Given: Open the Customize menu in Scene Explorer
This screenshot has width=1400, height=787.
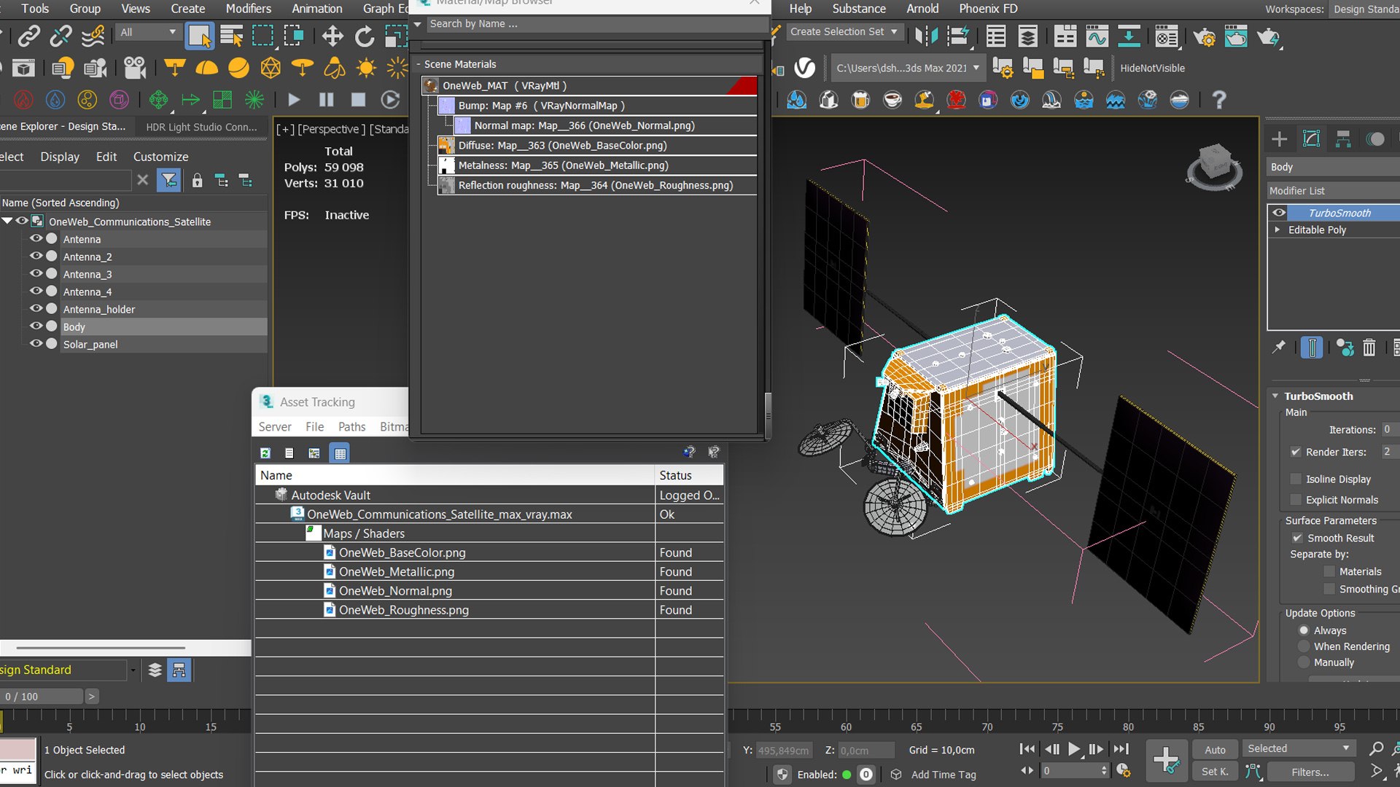Looking at the screenshot, I should click(x=160, y=157).
